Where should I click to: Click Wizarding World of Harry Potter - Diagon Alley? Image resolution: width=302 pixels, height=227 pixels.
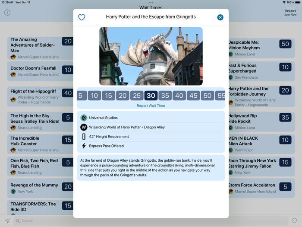[151, 127]
